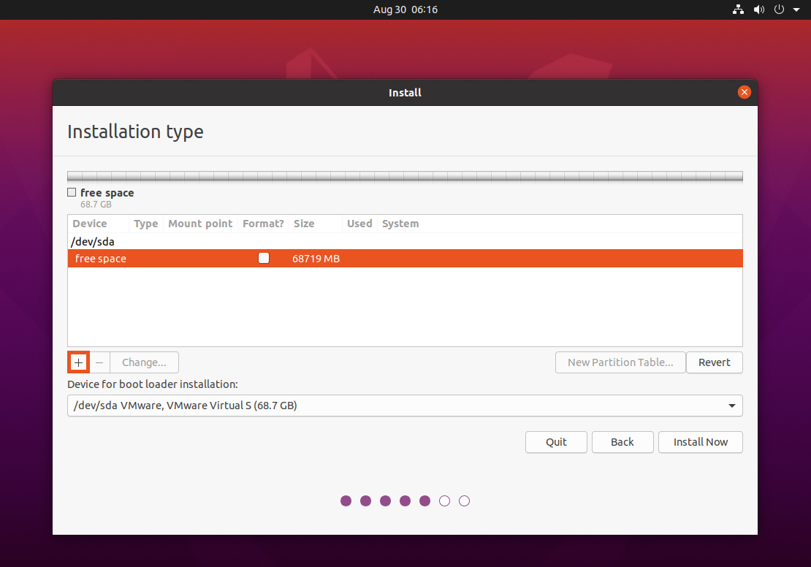The image size is (811, 567).
Task: Click the Mount point column header
Action: point(200,224)
